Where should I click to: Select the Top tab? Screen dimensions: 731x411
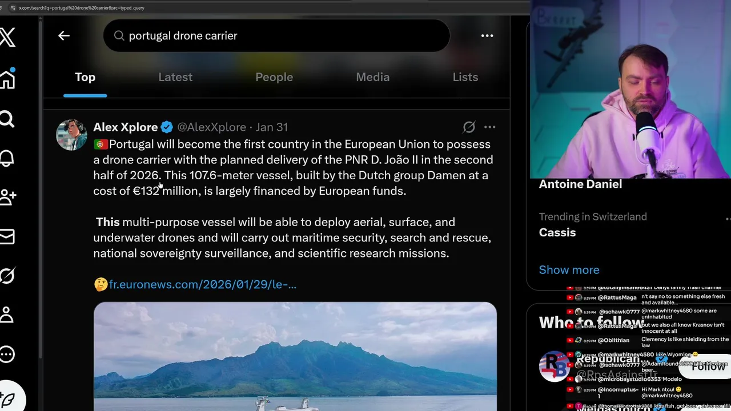(x=85, y=77)
